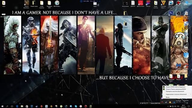Collapse the hidden tray icons chevron
The height and width of the screenshot is (108, 192).
pos(168,106)
